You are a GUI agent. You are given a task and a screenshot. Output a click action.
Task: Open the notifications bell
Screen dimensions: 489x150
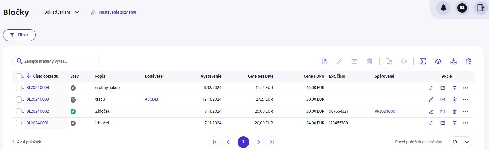[x=443, y=8]
